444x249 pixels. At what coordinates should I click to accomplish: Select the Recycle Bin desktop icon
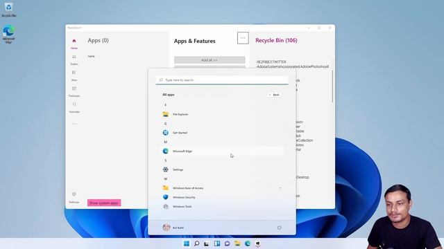click(9, 10)
